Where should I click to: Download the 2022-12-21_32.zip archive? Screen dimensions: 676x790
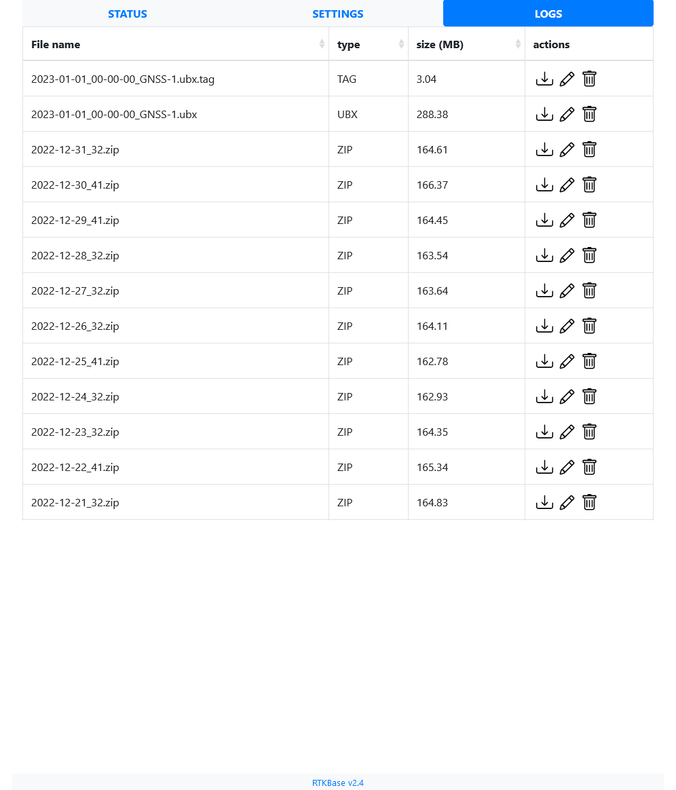click(544, 502)
